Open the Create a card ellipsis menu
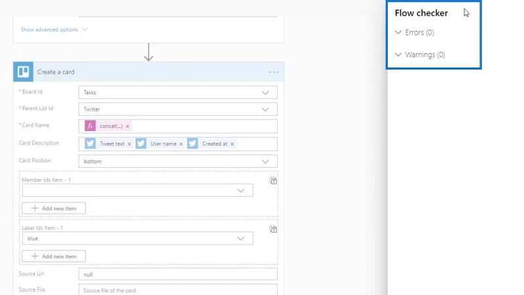The height and width of the screenshot is (295, 524). (x=274, y=72)
